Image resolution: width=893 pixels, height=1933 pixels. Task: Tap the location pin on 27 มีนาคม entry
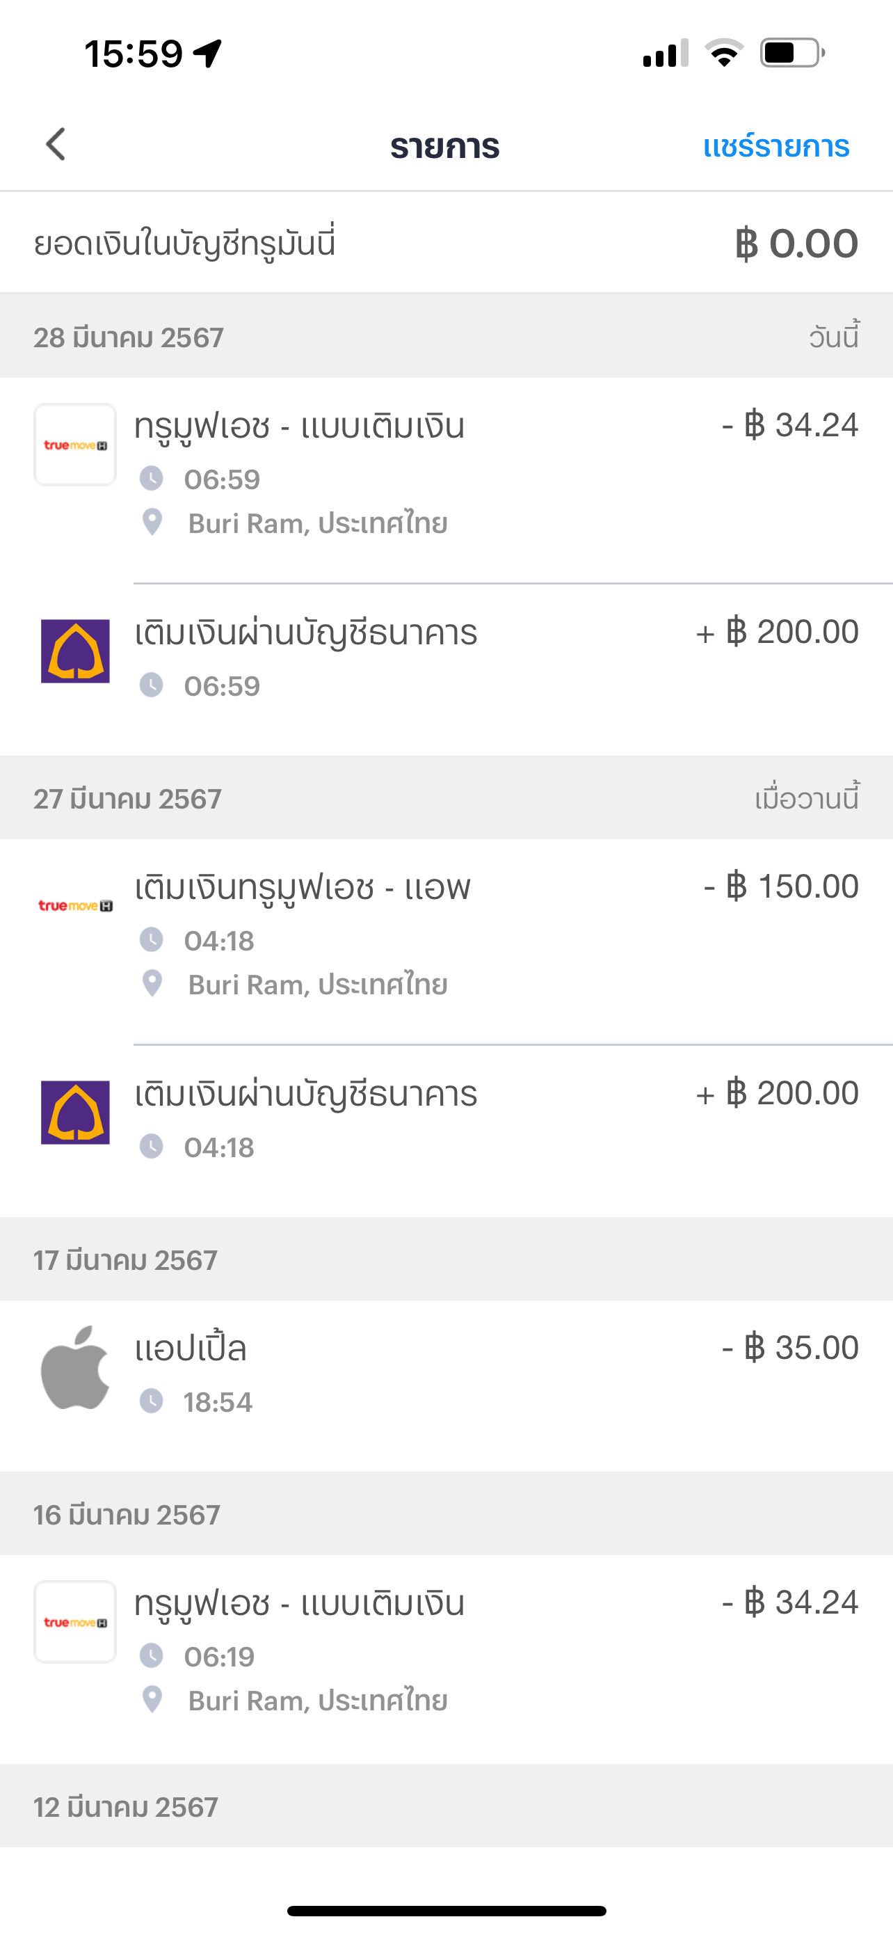pyautogui.click(x=152, y=984)
